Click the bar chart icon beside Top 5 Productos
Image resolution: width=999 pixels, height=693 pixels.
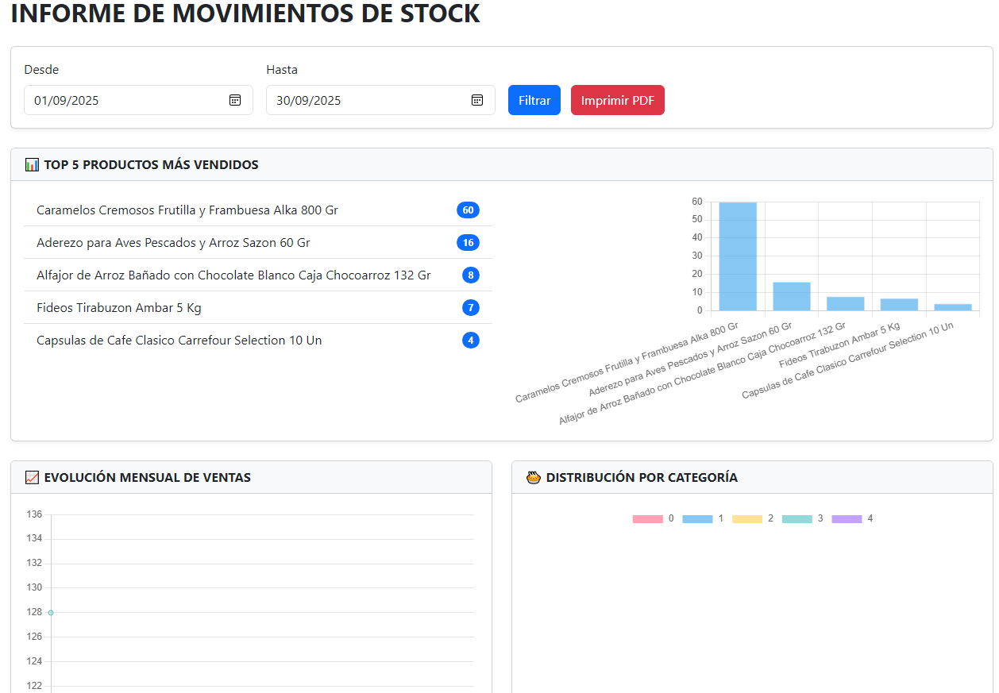[x=32, y=165]
